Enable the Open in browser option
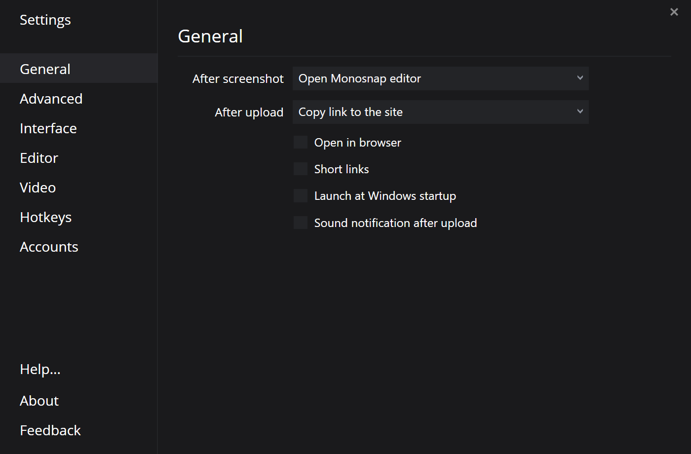The image size is (691, 454). point(301,142)
